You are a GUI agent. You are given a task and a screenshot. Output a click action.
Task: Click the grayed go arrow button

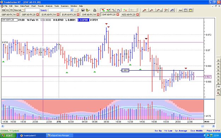click(76, 10)
